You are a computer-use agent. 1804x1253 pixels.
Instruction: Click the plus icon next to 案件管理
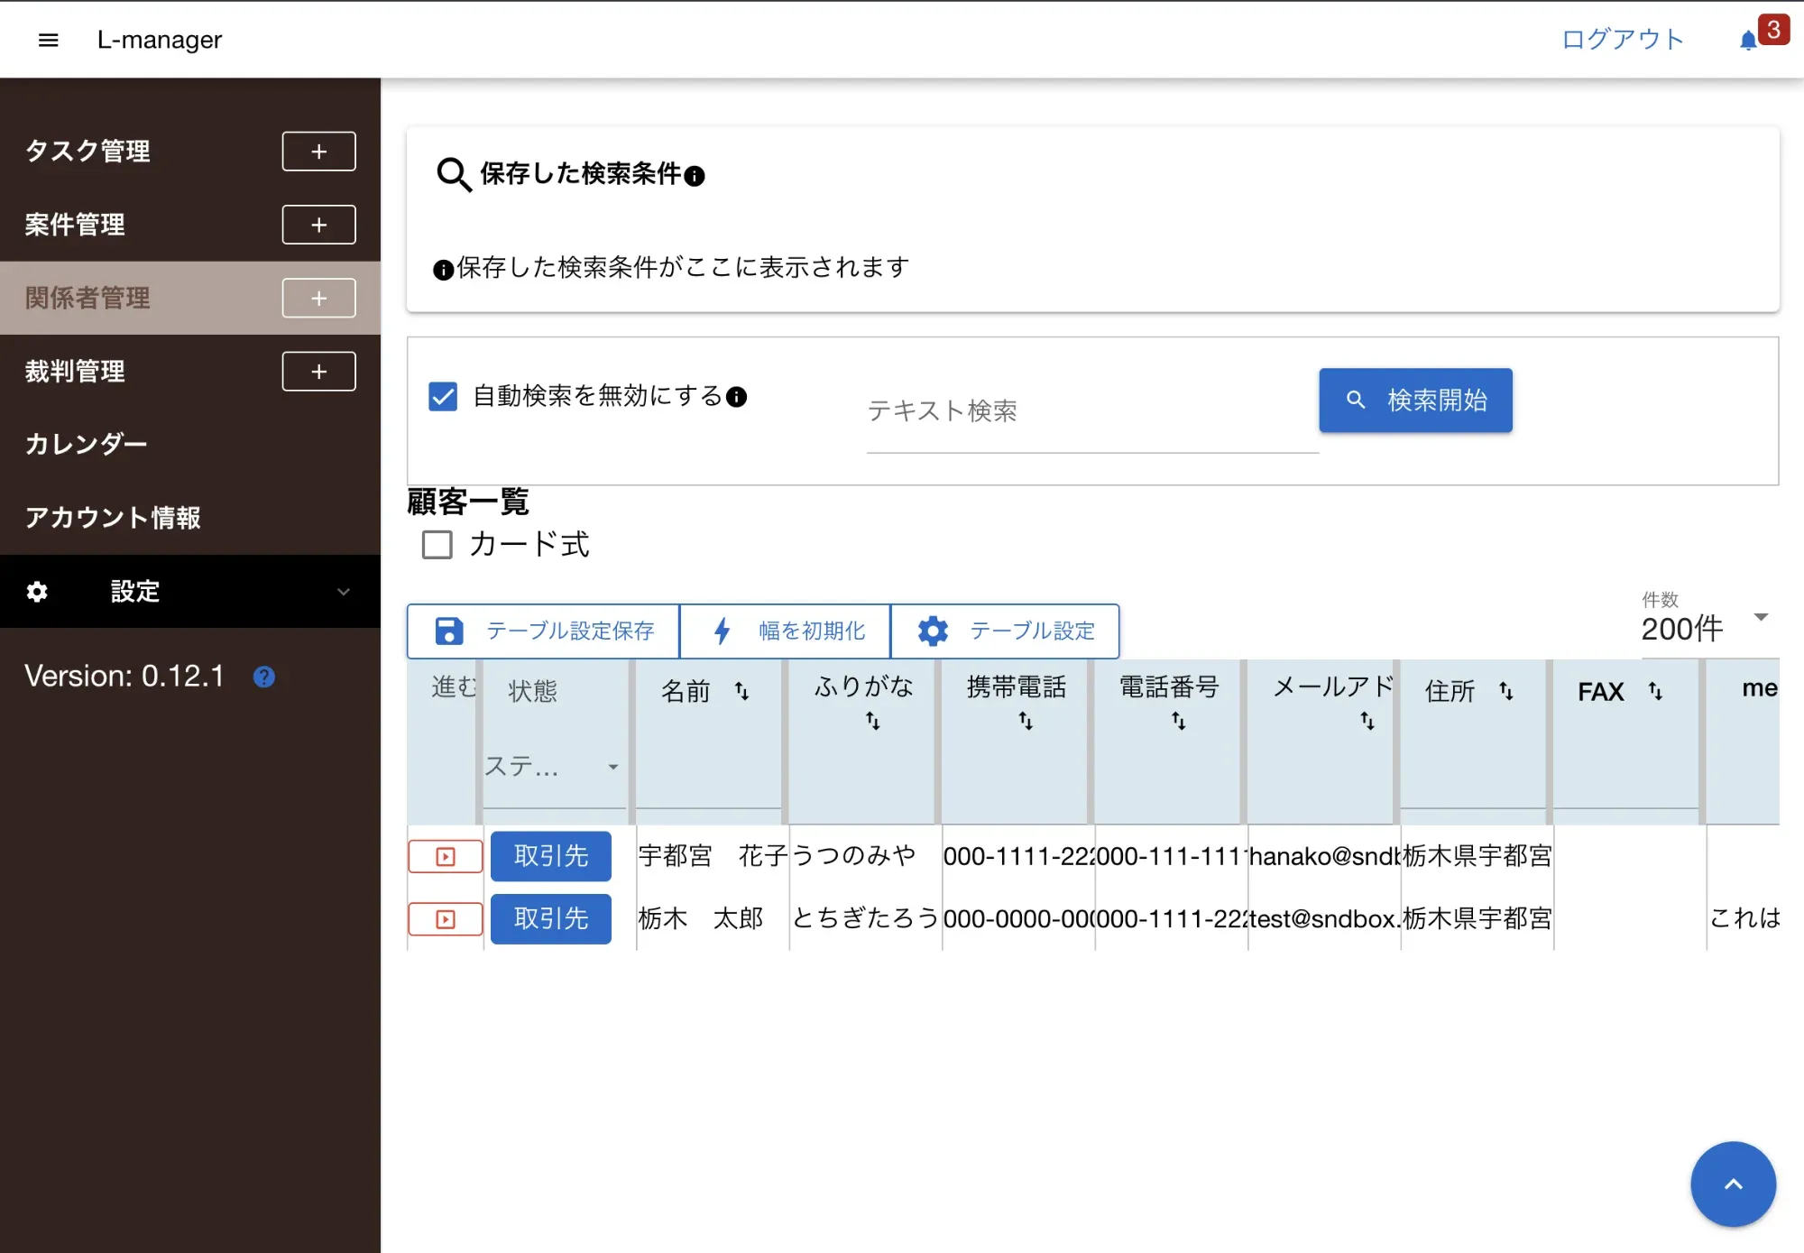pos(318,225)
